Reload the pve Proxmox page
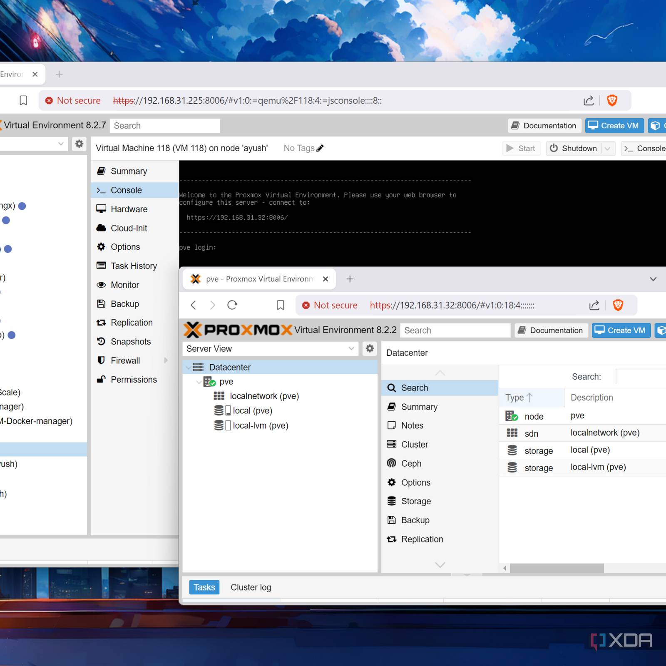The image size is (666, 666). [232, 305]
